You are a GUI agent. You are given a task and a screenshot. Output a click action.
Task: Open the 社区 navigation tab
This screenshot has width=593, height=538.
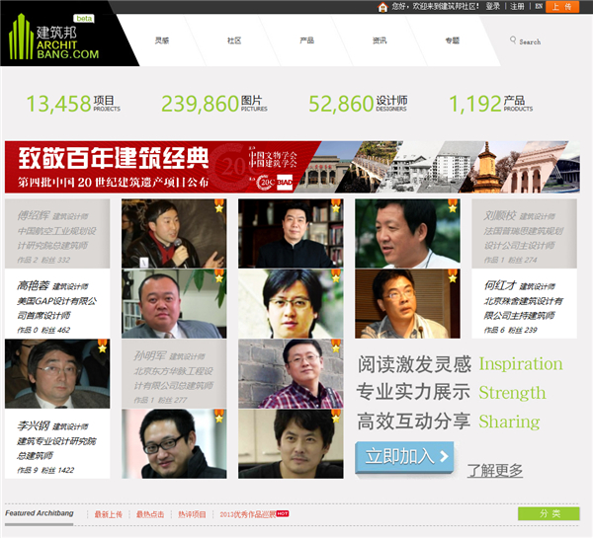pos(234,40)
